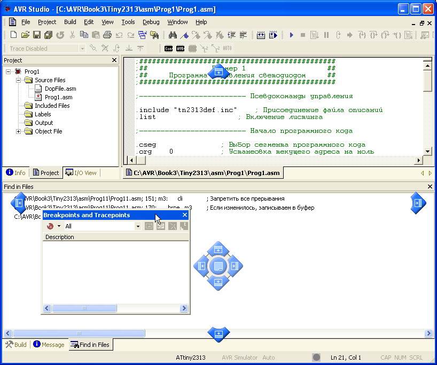This screenshot has width=437, height=365.
Task: Cut selection with the scissors icon
Action: (72, 35)
